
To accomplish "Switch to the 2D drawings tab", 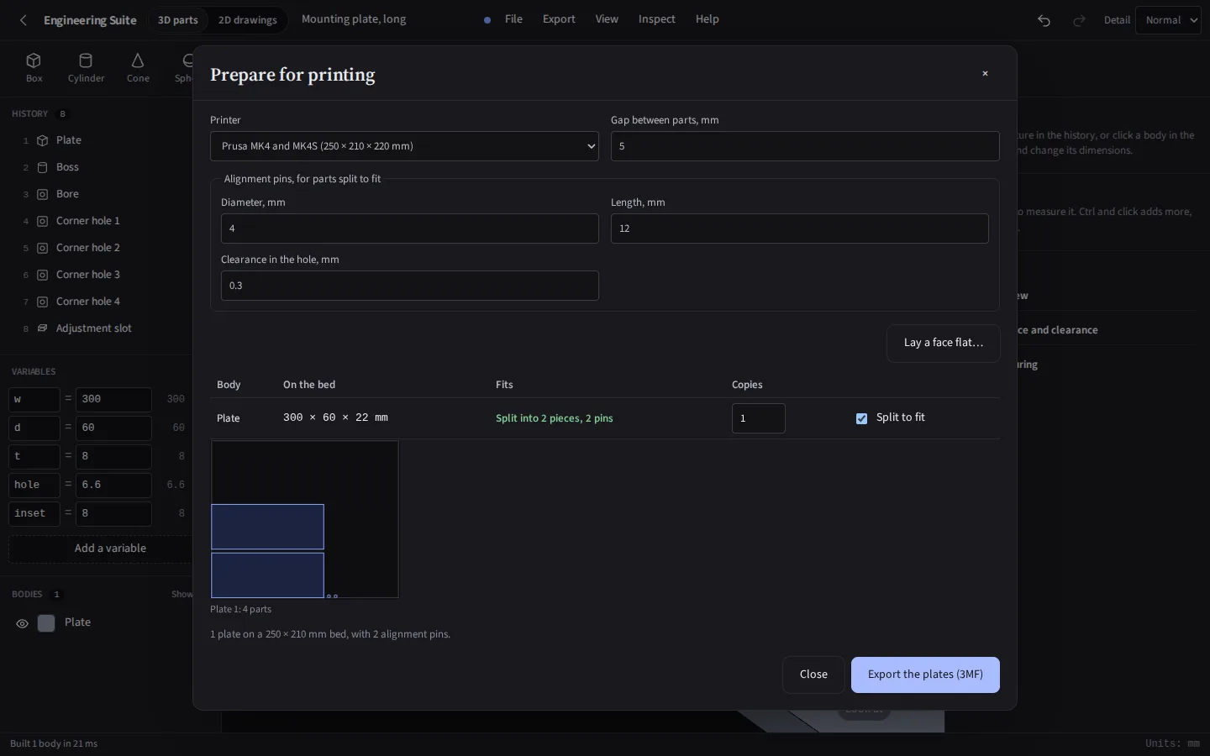I will (x=248, y=20).
